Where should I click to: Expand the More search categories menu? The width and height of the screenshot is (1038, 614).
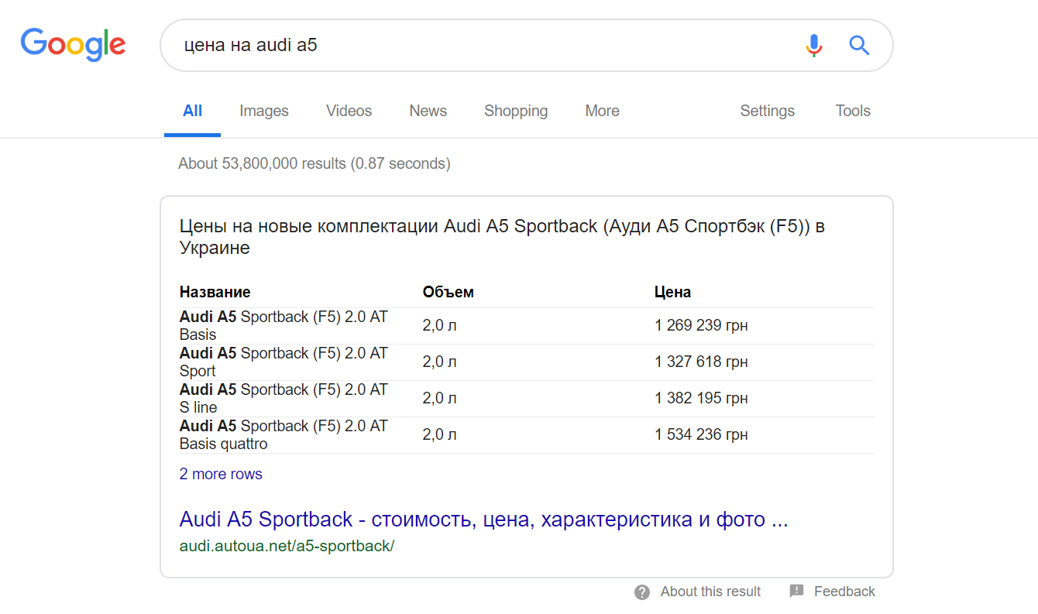click(602, 111)
